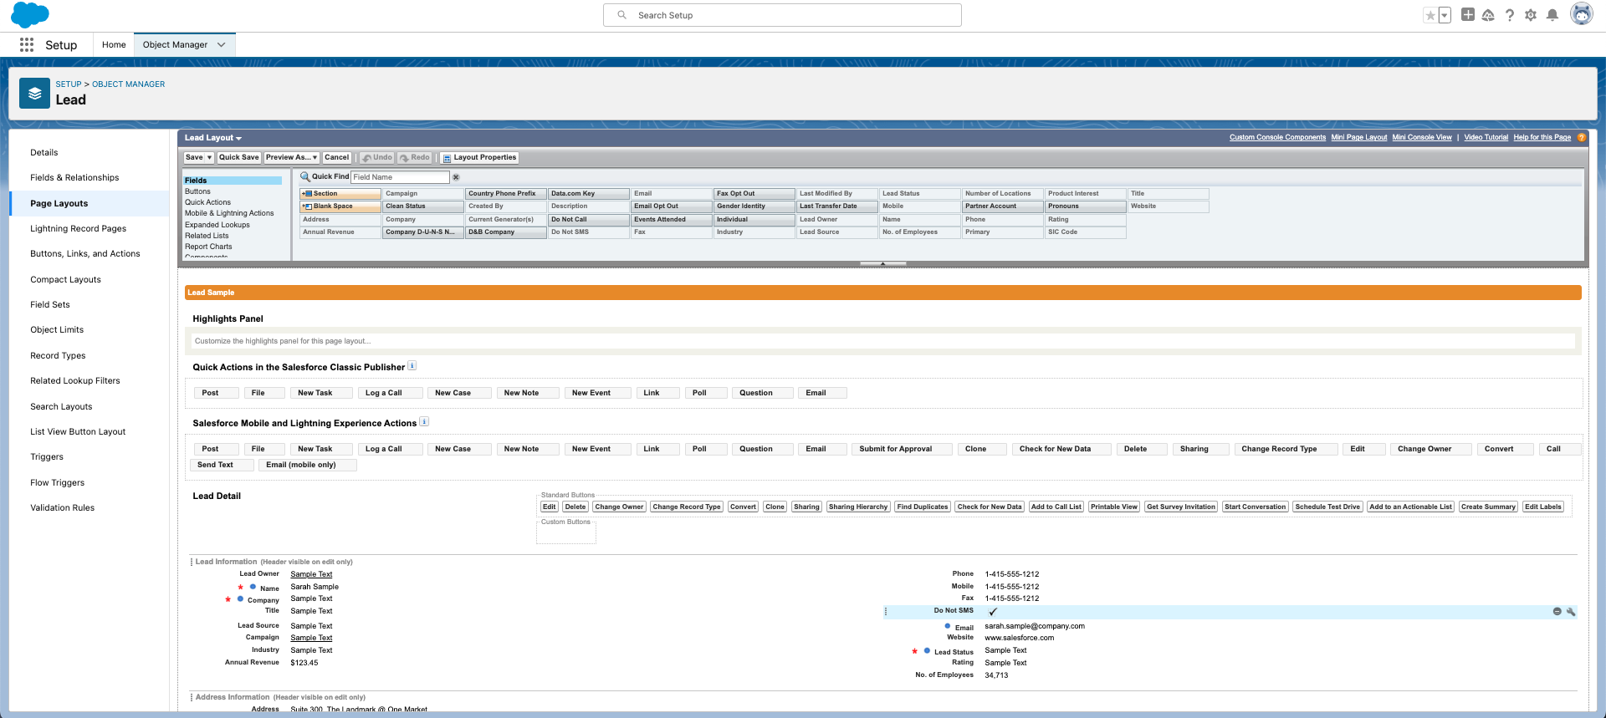Open the Video Tutorial link
Viewport: 1606px width, 718px height.
tap(1486, 138)
